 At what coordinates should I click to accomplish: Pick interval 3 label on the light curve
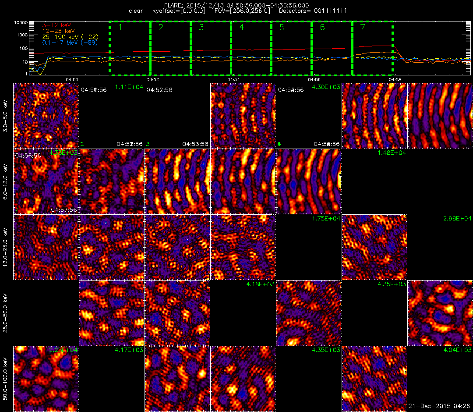point(201,28)
